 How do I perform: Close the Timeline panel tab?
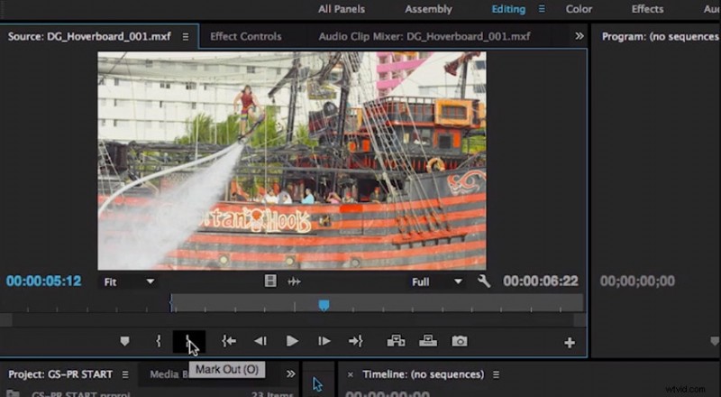[351, 374]
